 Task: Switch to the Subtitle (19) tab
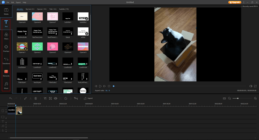tap(64, 9)
